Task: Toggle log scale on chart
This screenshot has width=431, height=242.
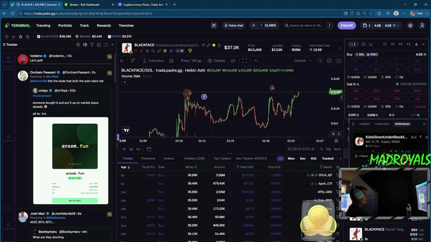Action: [328, 149]
